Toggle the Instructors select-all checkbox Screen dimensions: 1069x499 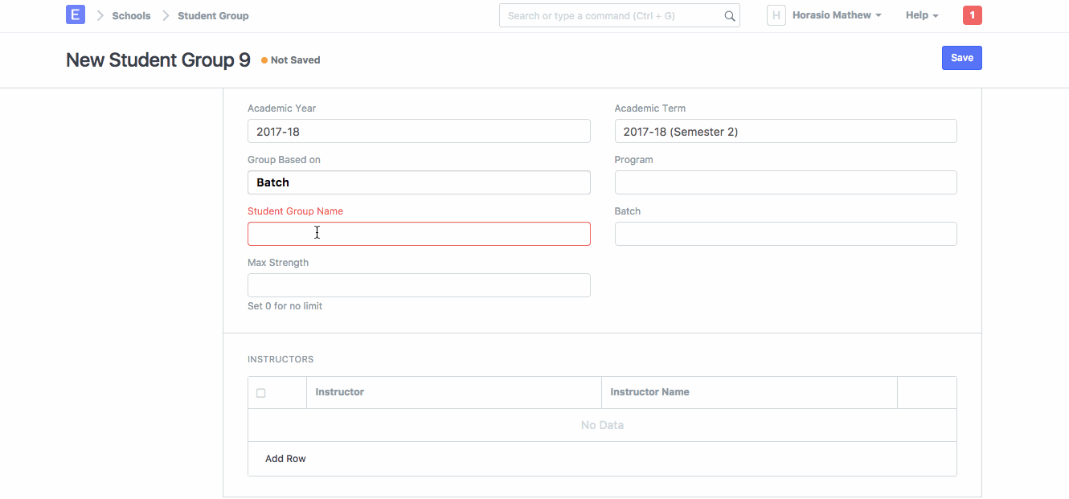(260, 393)
